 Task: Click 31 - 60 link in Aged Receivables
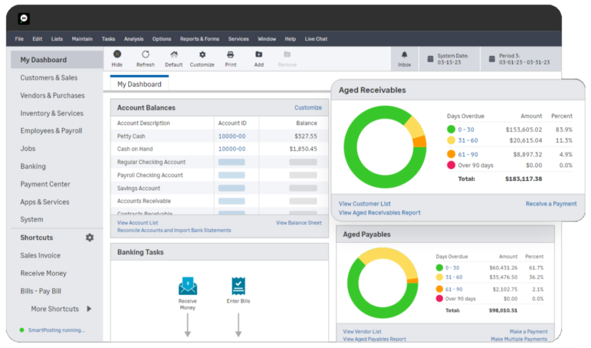(x=467, y=141)
